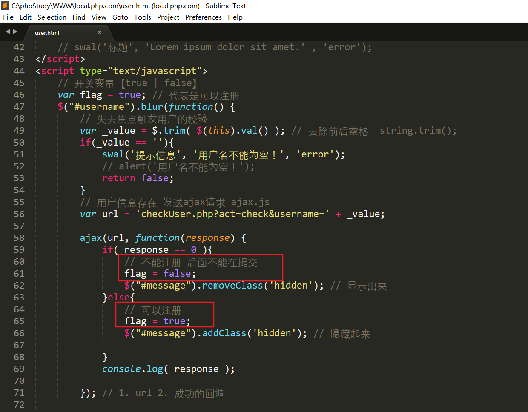
Task: Open the Help menu
Action: click(235, 17)
